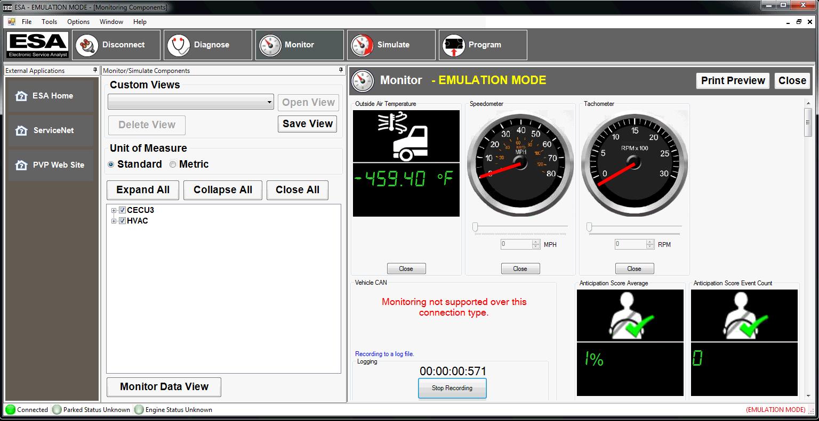Image resolution: width=819 pixels, height=421 pixels.
Task: Click the PVP Web Site house icon
Action: (21, 165)
